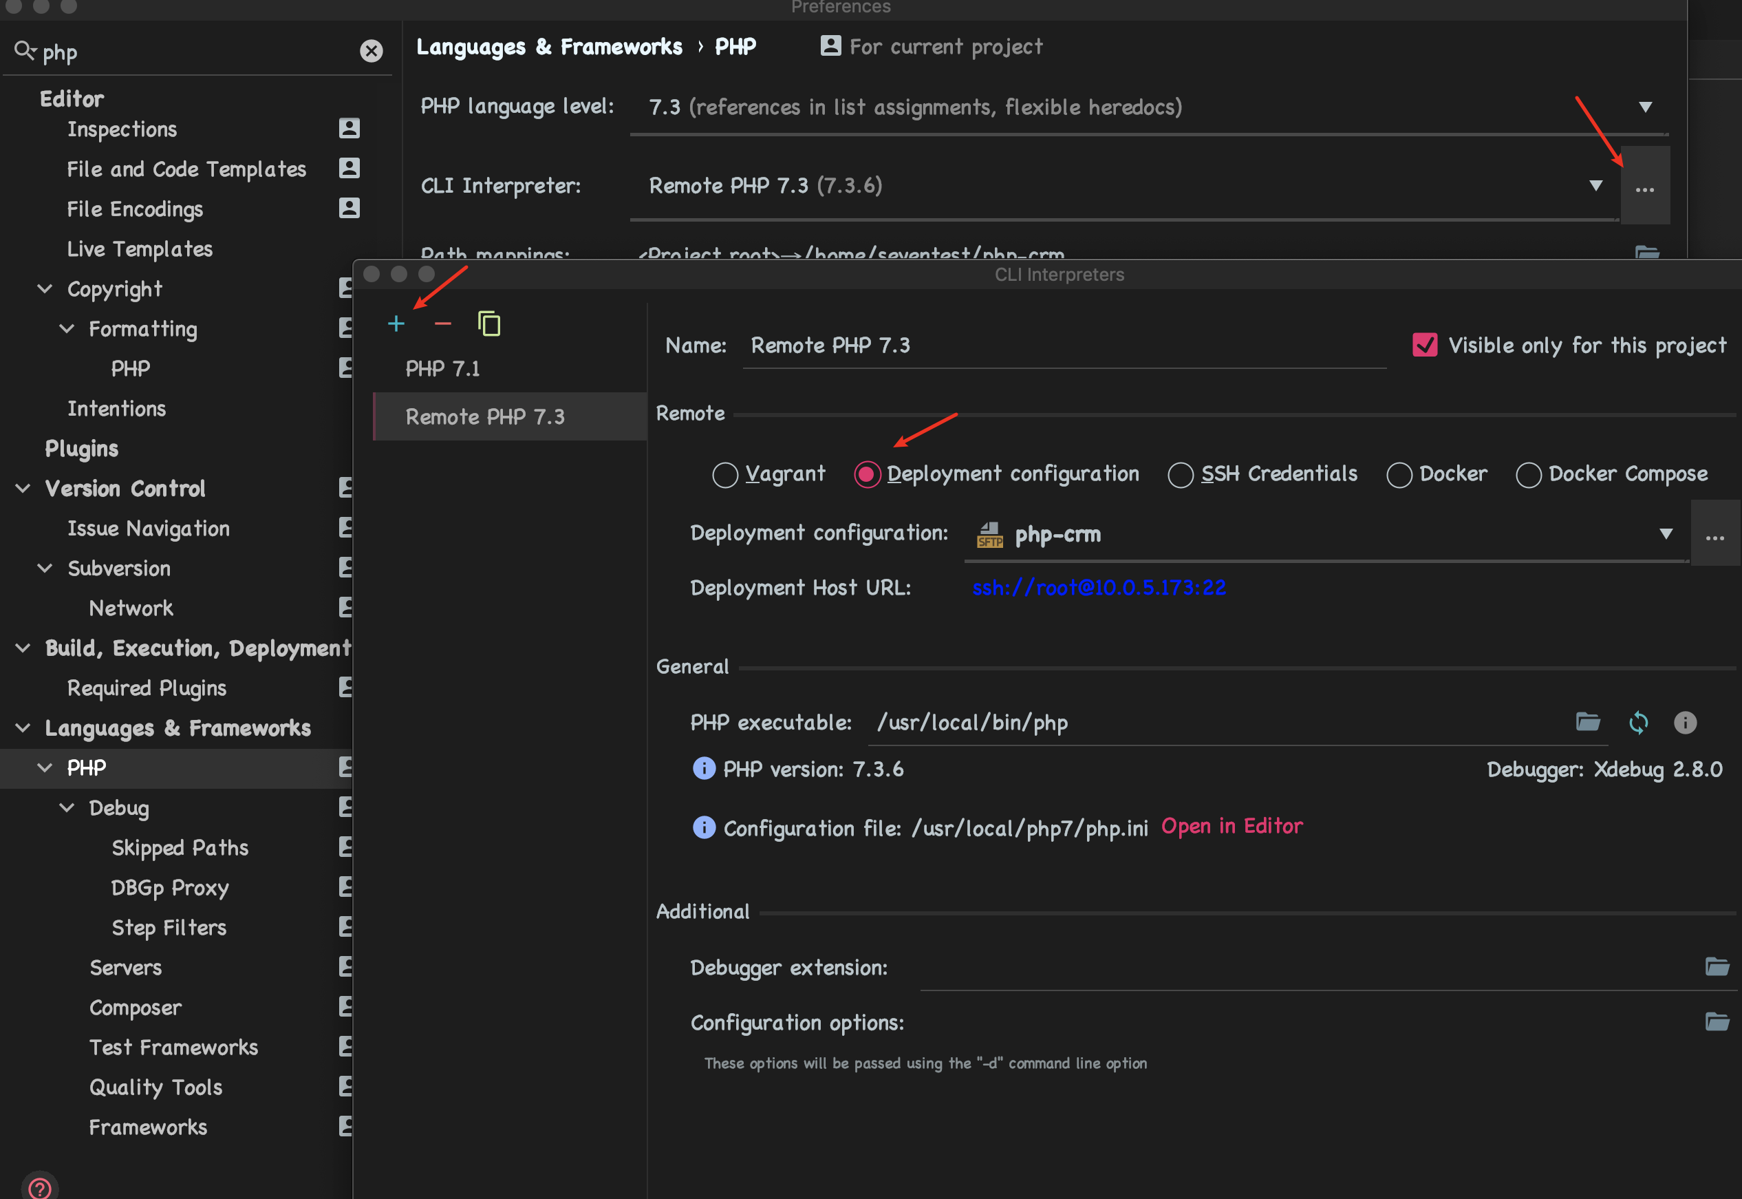Click the Open in Editor link
Image resolution: width=1742 pixels, height=1199 pixels.
point(1232,827)
